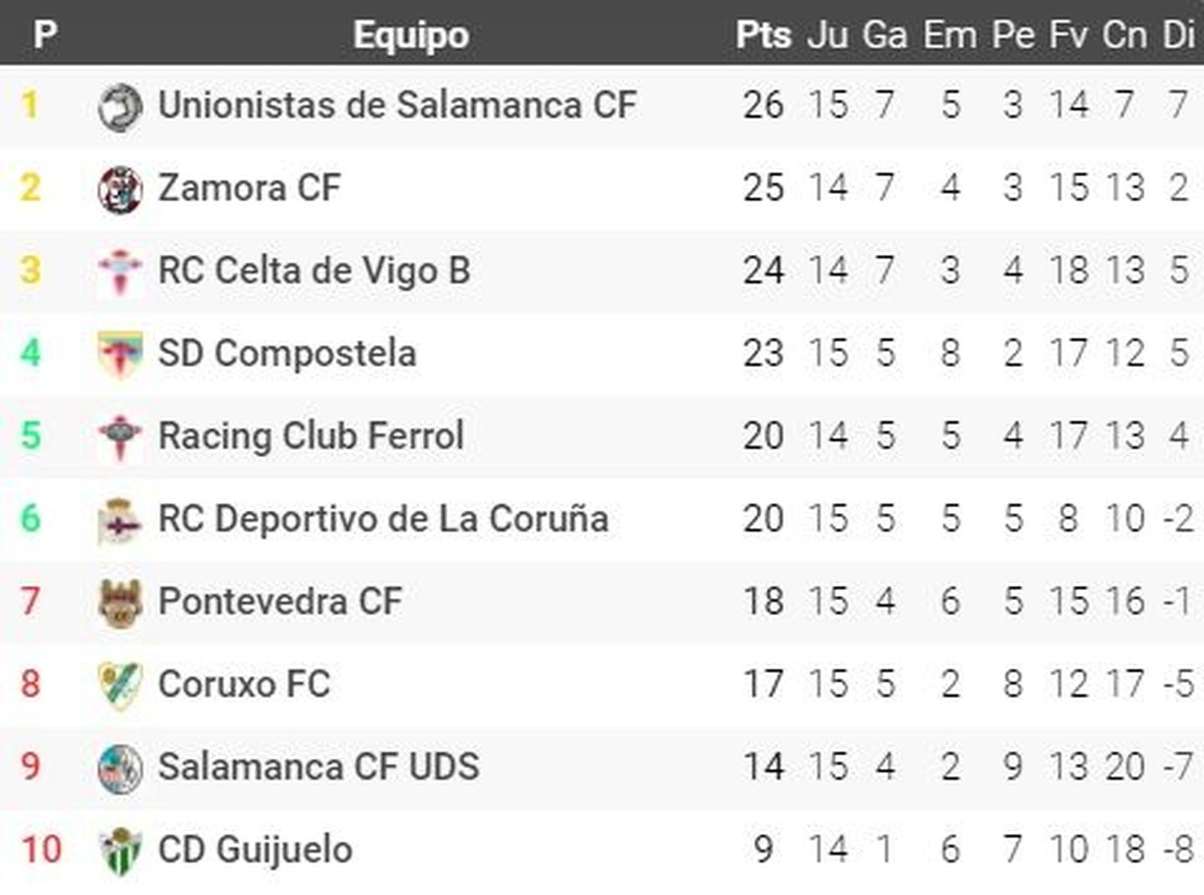Click the Deportivo de La Coruña crest
This screenshot has height=895, width=1204.
click(120, 520)
